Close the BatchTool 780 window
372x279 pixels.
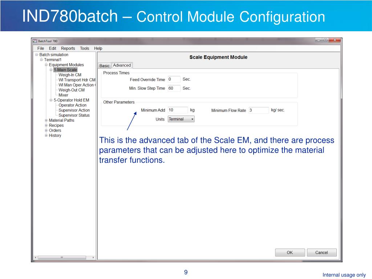point(335,40)
